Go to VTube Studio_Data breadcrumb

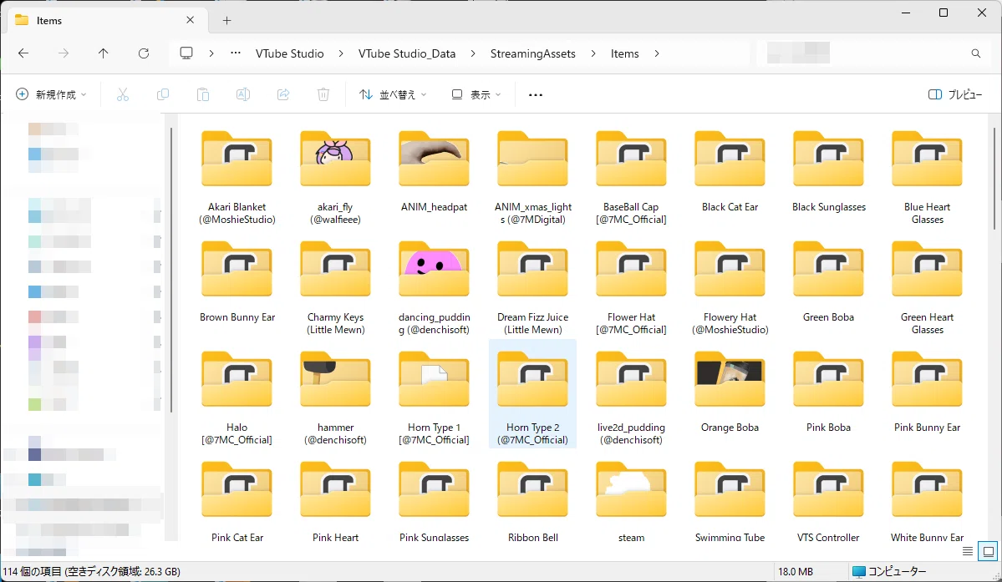(x=407, y=53)
